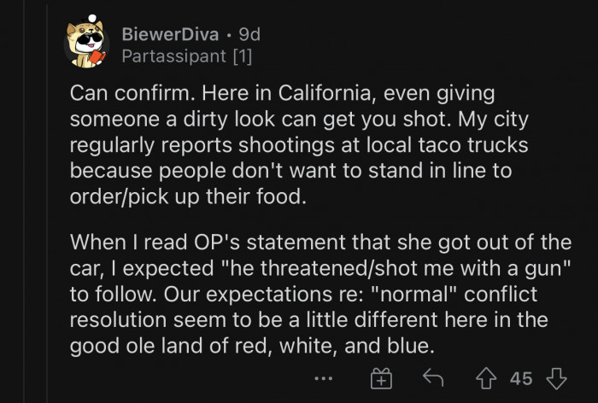Click the 9d comment timestamp
This screenshot has width=598, height=403.
(249, 35)
